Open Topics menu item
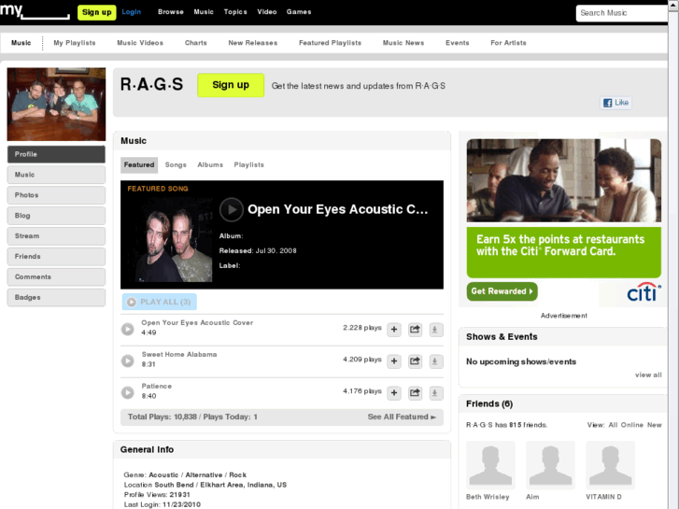 [x=235, y=12]
